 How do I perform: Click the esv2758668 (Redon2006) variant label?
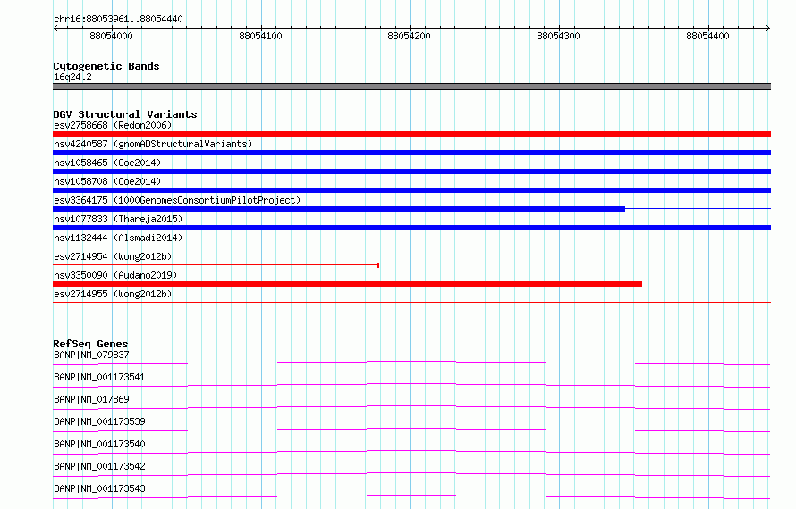pyautogui.click(x=113, y=125)
